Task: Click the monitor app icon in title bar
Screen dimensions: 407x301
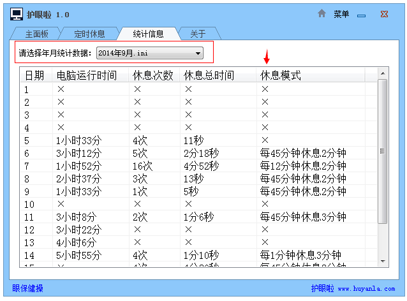Action: 17,14
